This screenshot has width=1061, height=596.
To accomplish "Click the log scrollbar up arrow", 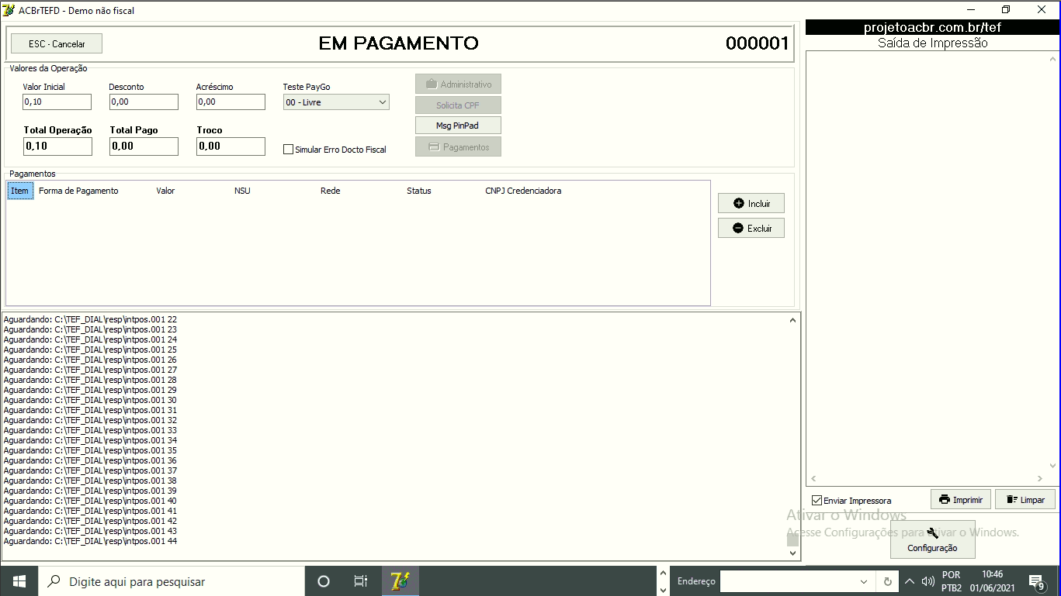I will coord(792,319).
